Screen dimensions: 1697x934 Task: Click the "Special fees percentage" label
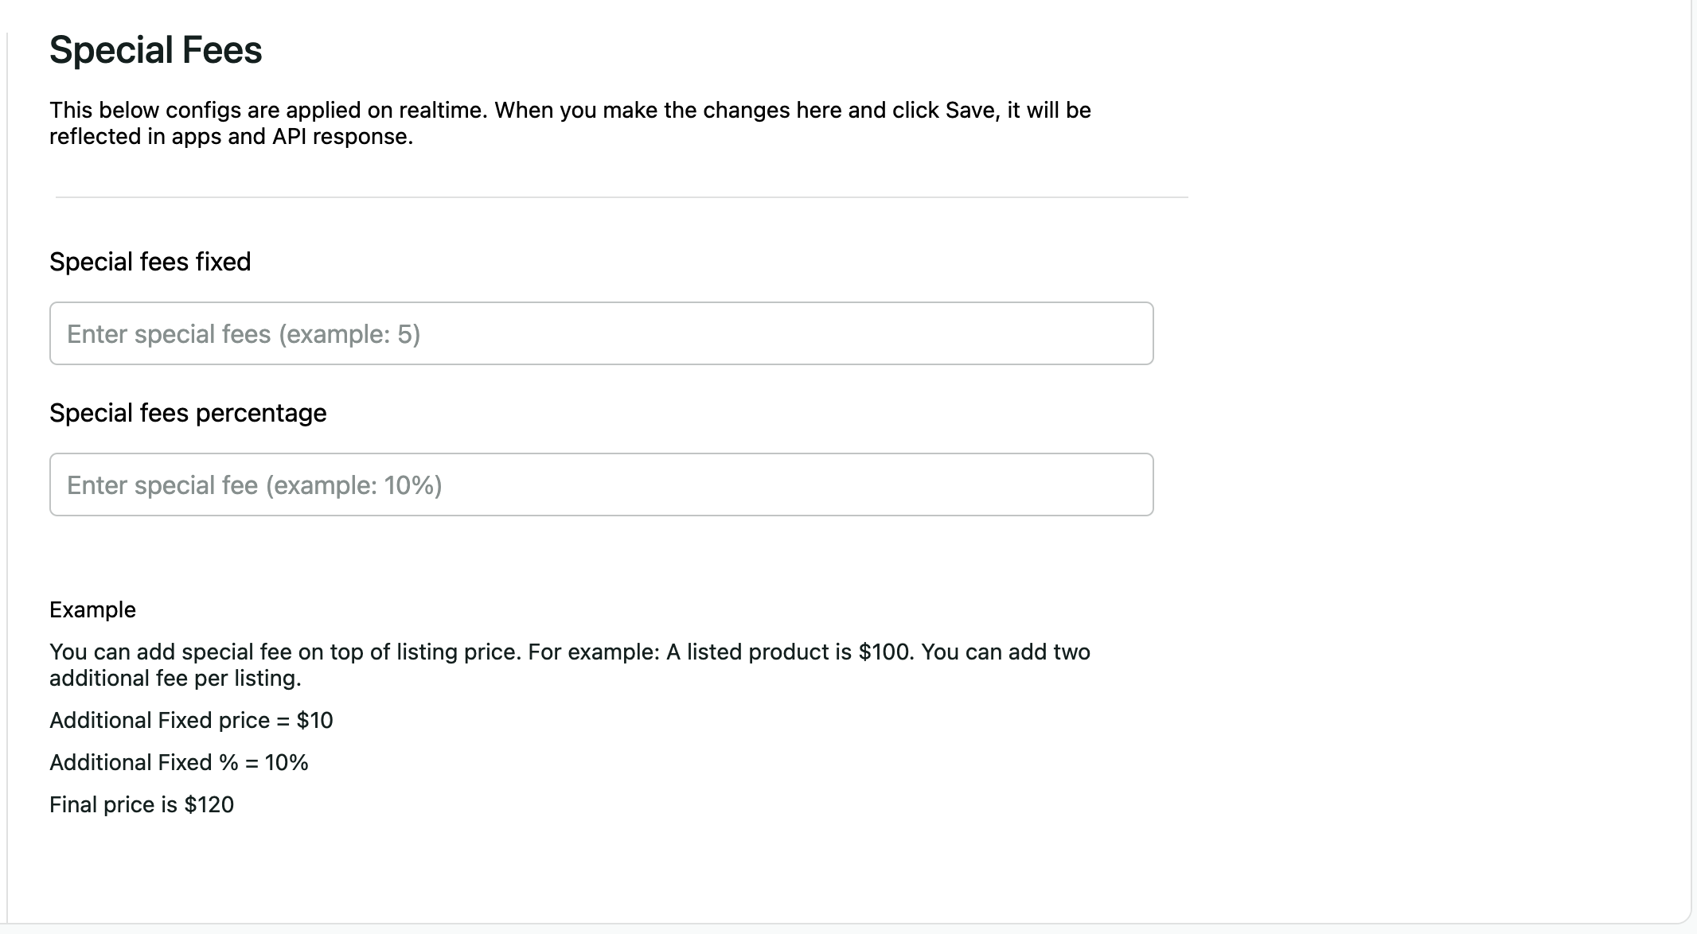(x=188, y=413)
